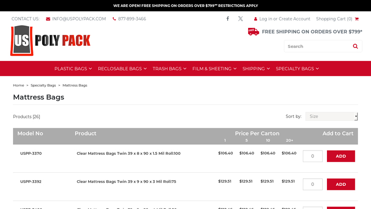Open the X (Twitter) social icon
This screenshot has width=371, height=209.
click(x=240, y=19)
